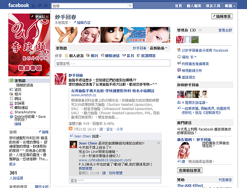Remove Jean Chien's comment with the X
The image size is (247, 188).
[x=158, y=143]
